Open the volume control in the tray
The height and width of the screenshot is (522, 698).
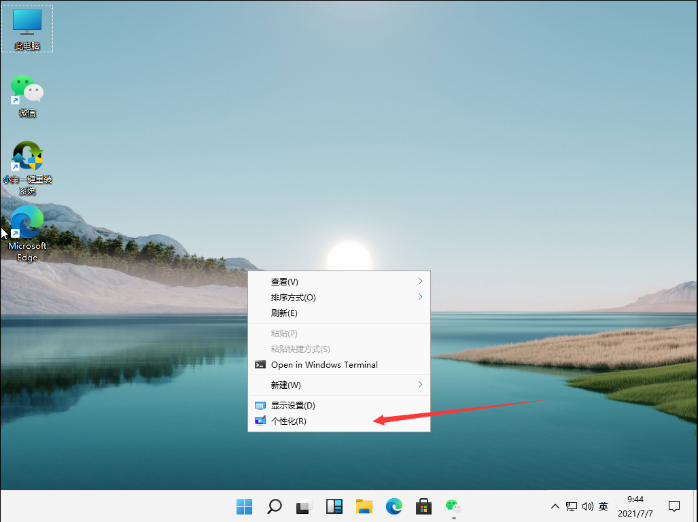587,506
